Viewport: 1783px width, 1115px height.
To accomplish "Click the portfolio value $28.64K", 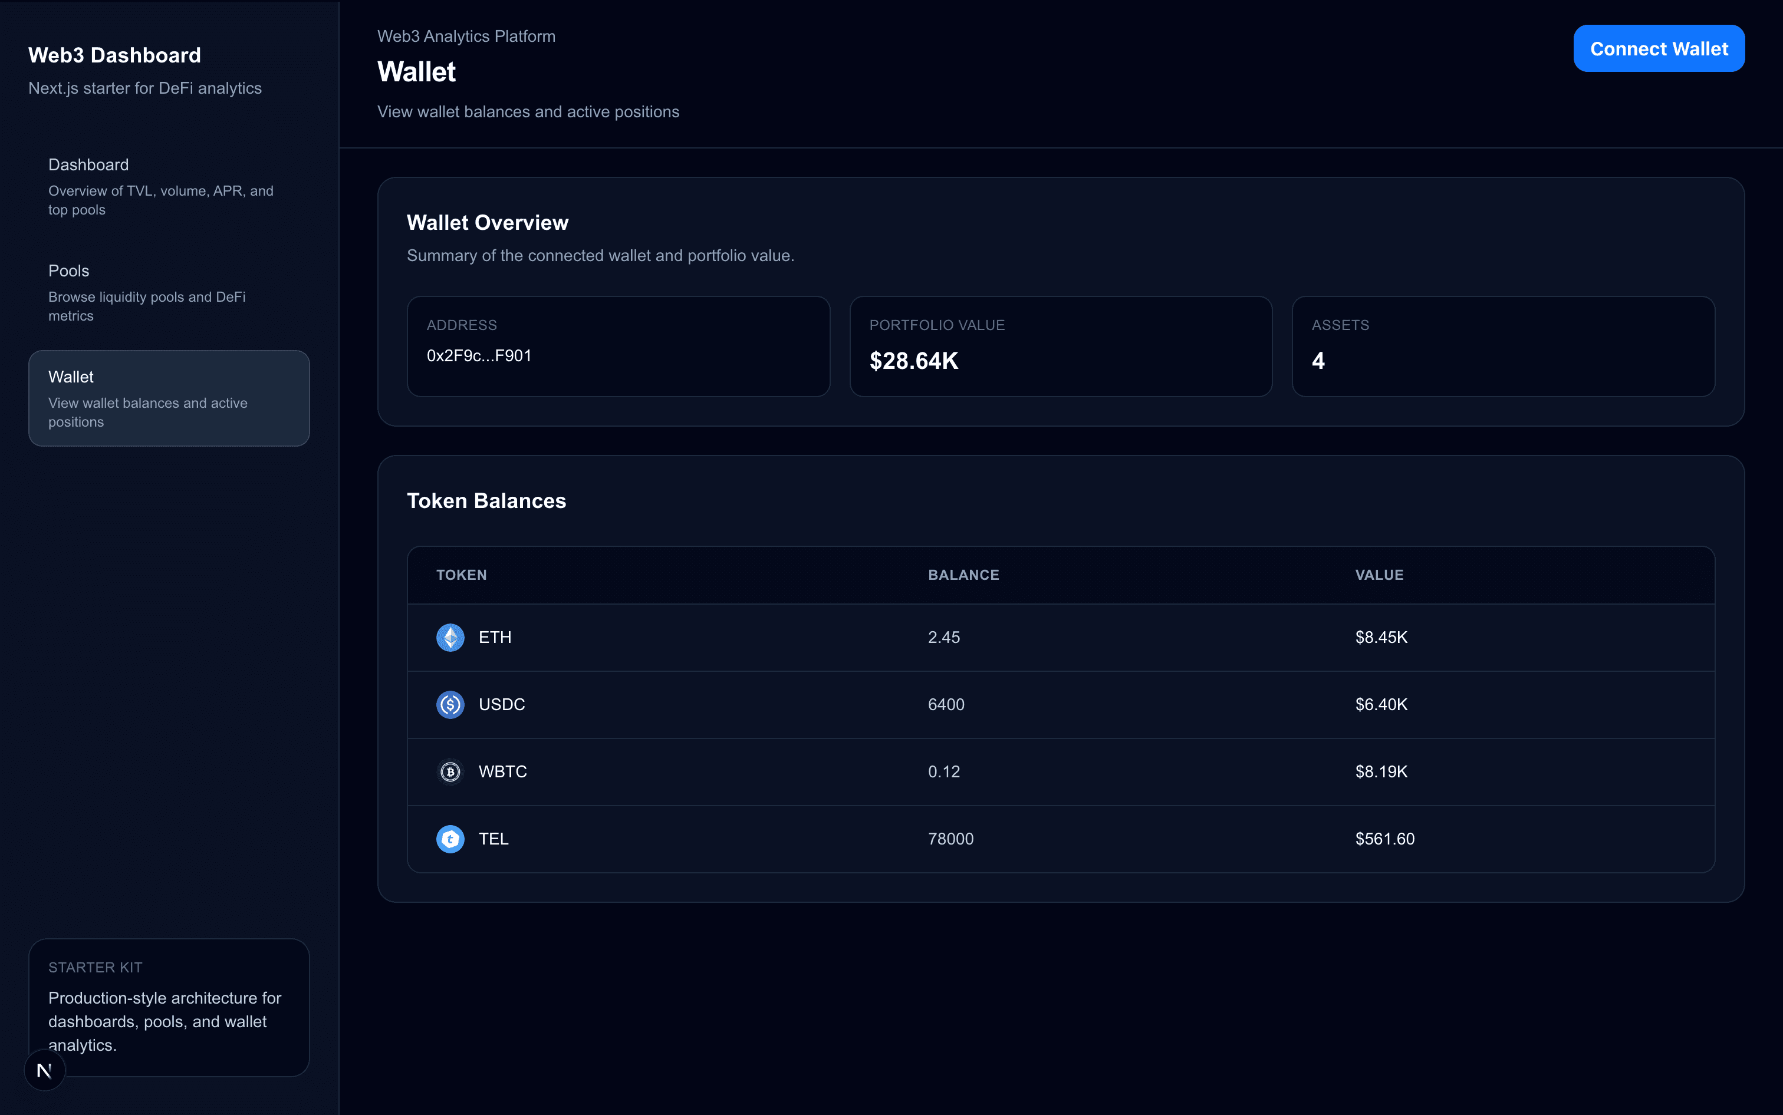I will point(913,361).
